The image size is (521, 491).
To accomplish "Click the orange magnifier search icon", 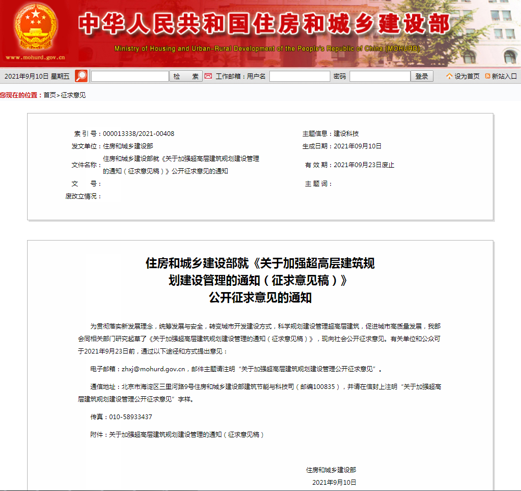I will [x=81, y=76].
